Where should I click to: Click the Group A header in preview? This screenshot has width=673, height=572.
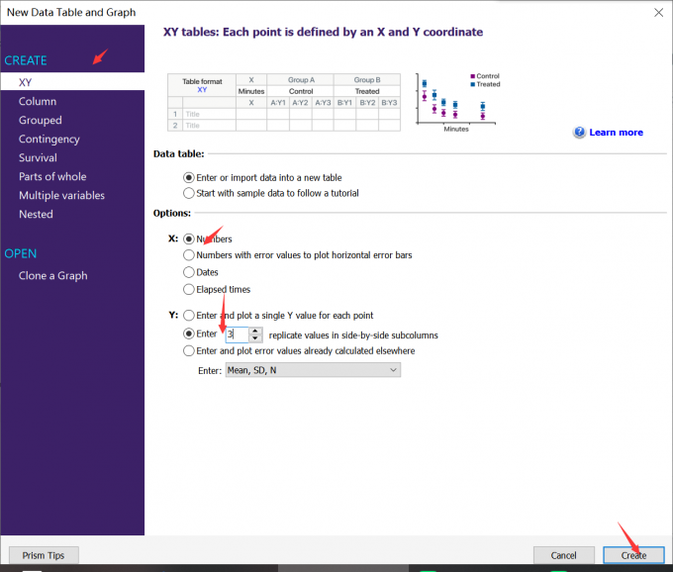click(301, 80)
